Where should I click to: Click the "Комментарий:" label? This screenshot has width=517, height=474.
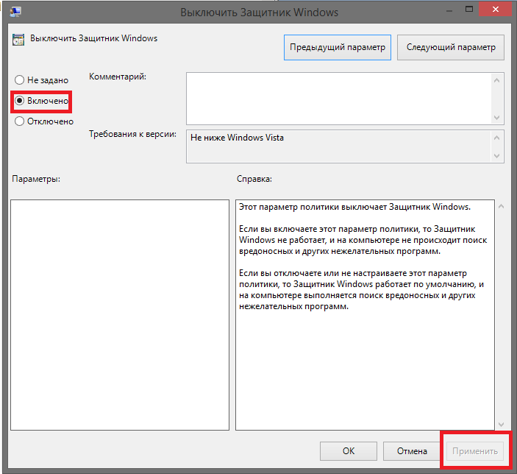pyautogui.click(x=118, y=77)
